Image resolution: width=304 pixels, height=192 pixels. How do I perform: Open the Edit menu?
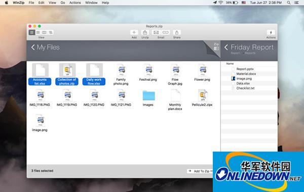42,3
